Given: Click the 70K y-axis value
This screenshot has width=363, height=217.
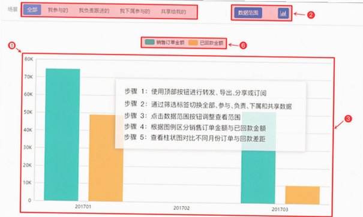Looking at the screenshot, I should coord(28,77).
